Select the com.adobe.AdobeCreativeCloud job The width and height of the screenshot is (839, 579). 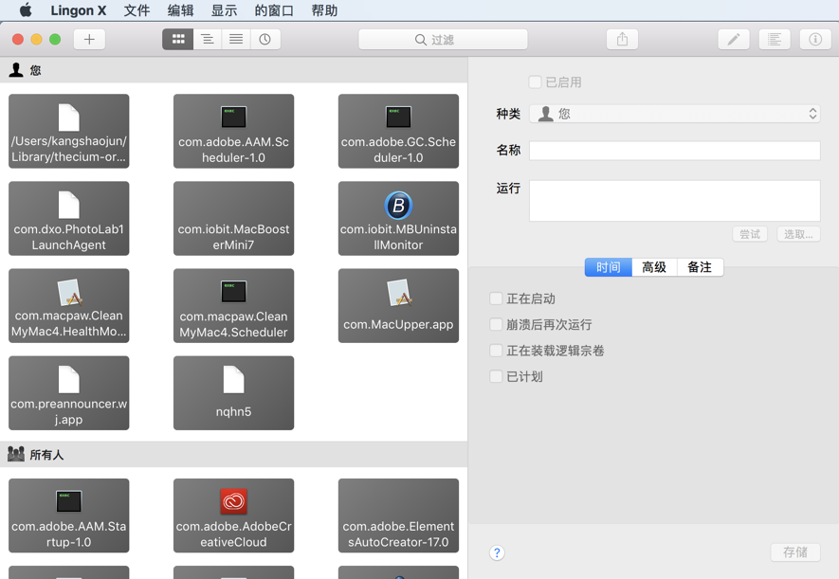point(233,516)
